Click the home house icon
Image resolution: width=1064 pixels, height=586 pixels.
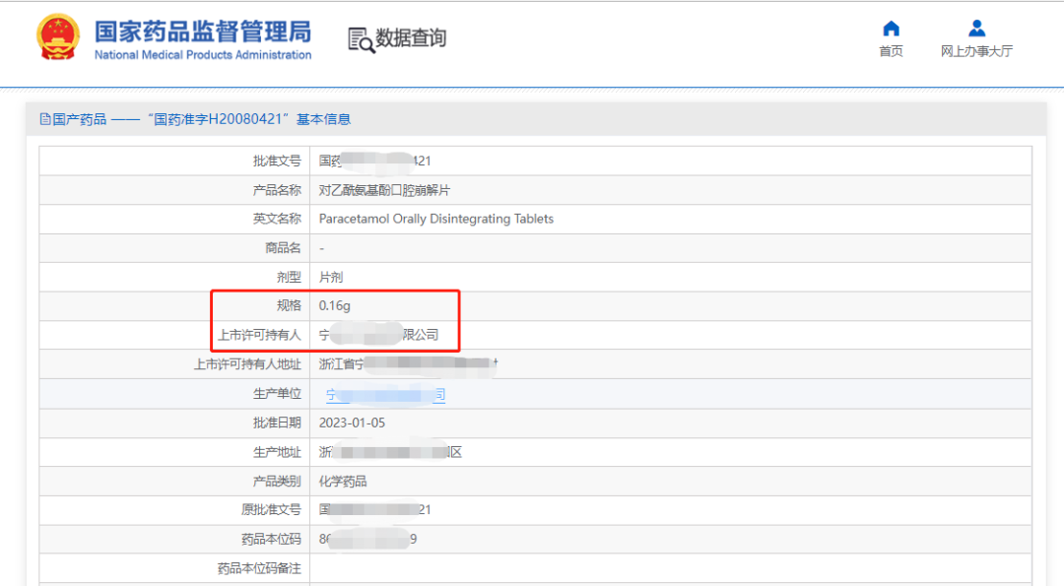pos(891,29)
